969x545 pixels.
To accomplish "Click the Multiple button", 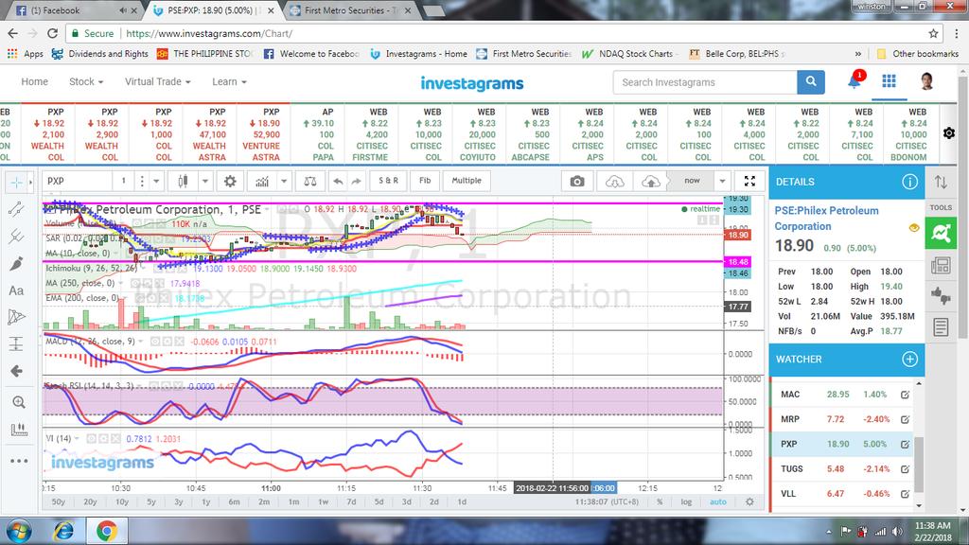I will tap(467, 181).
